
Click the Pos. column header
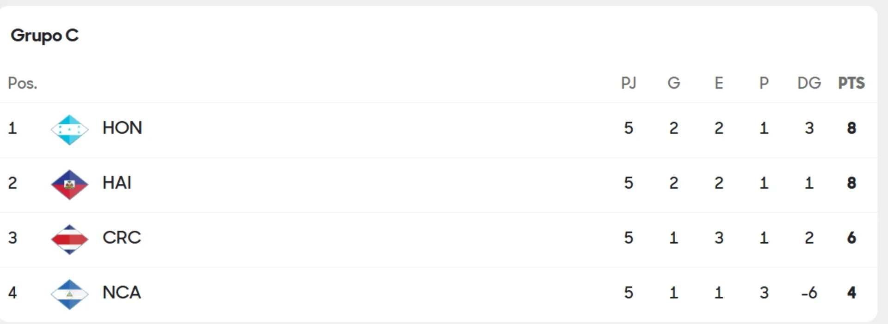click(22, 83)
